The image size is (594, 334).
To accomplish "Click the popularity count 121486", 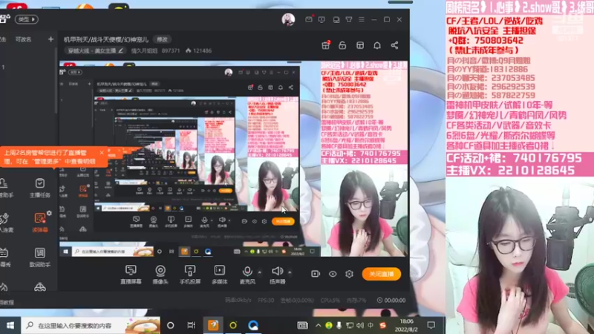I will tap(198, 50).
